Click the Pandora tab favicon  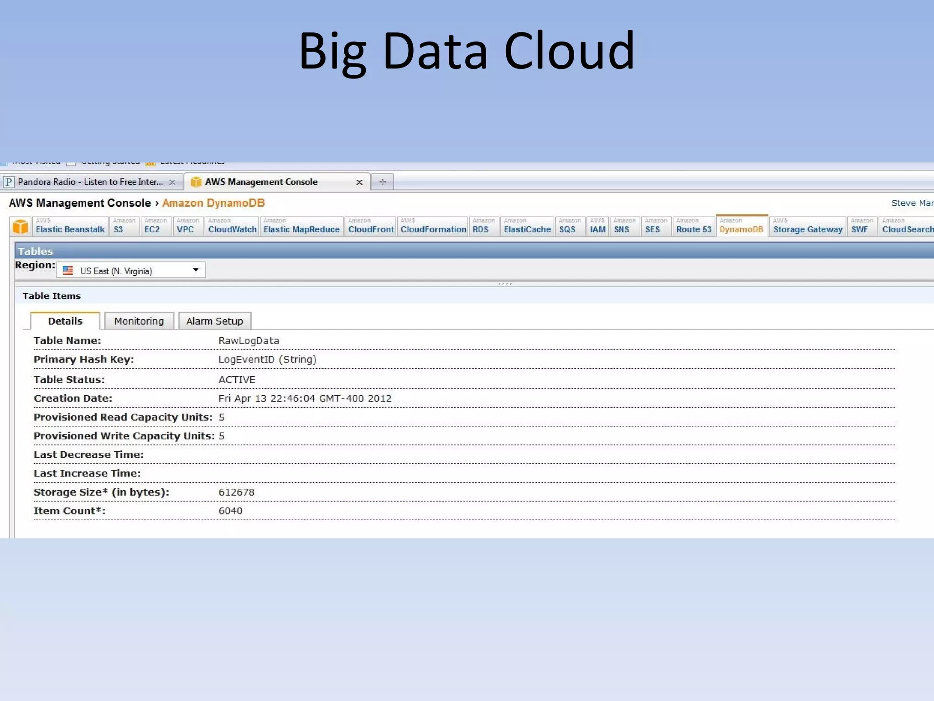8,182
